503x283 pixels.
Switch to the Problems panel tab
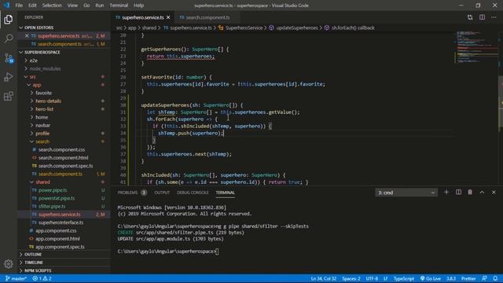(132, 193)
